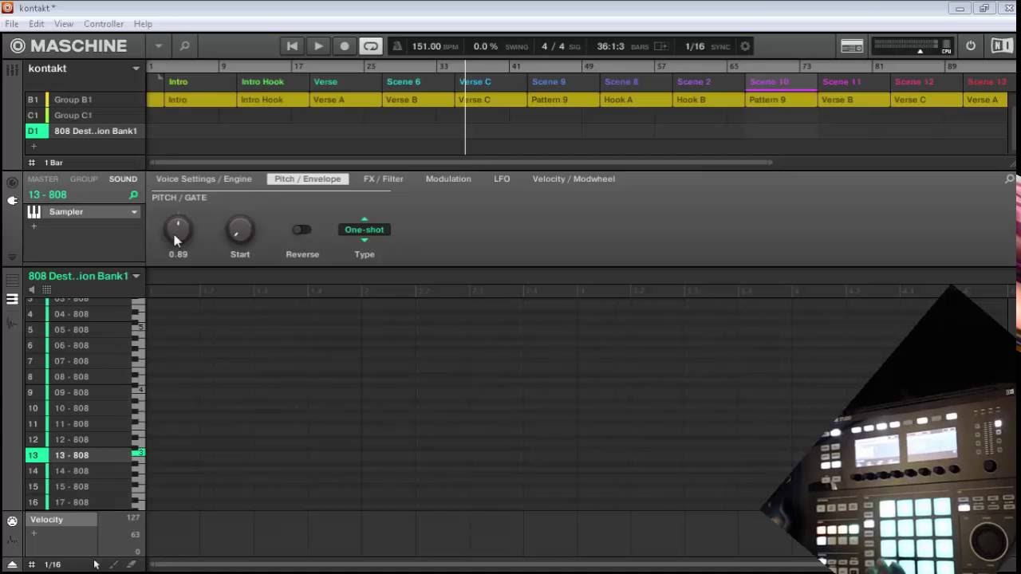
Task: Toggle the Loop button in transport
Action: (371, 46)
